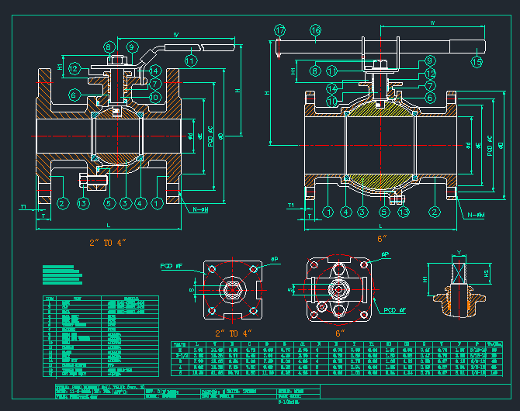This screenshot has height=411, width=520.
Task: Click the parts list table header row
Action: [x=100, y=298]
